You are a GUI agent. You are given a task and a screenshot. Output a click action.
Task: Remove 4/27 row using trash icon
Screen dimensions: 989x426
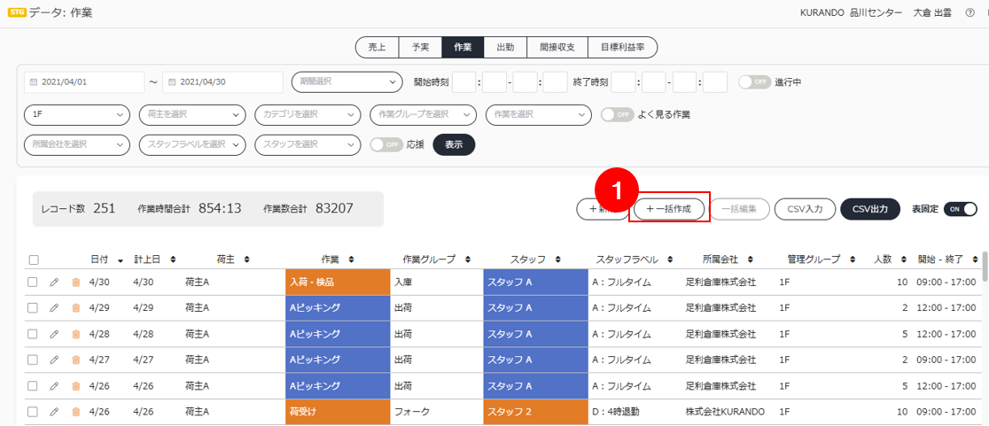tap(75, 360)
